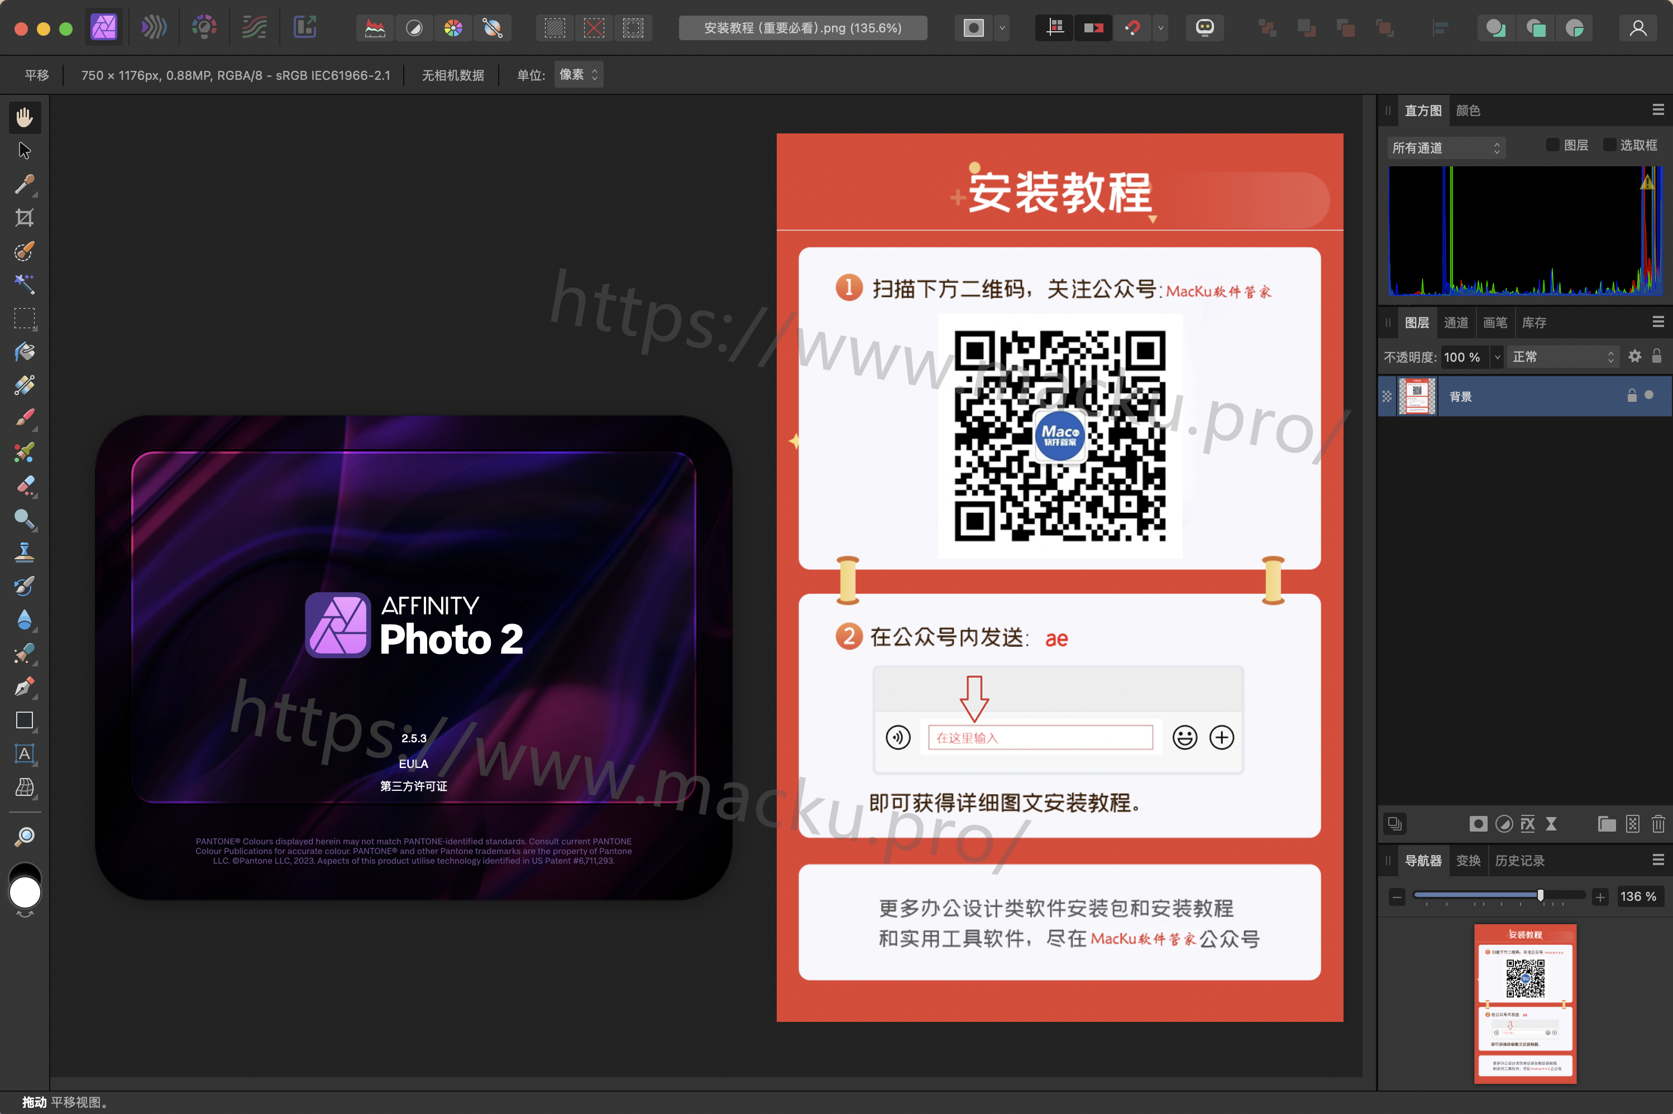Select the Crop tool
The width and height of the screenshot is (1673, 1114).
25,218
